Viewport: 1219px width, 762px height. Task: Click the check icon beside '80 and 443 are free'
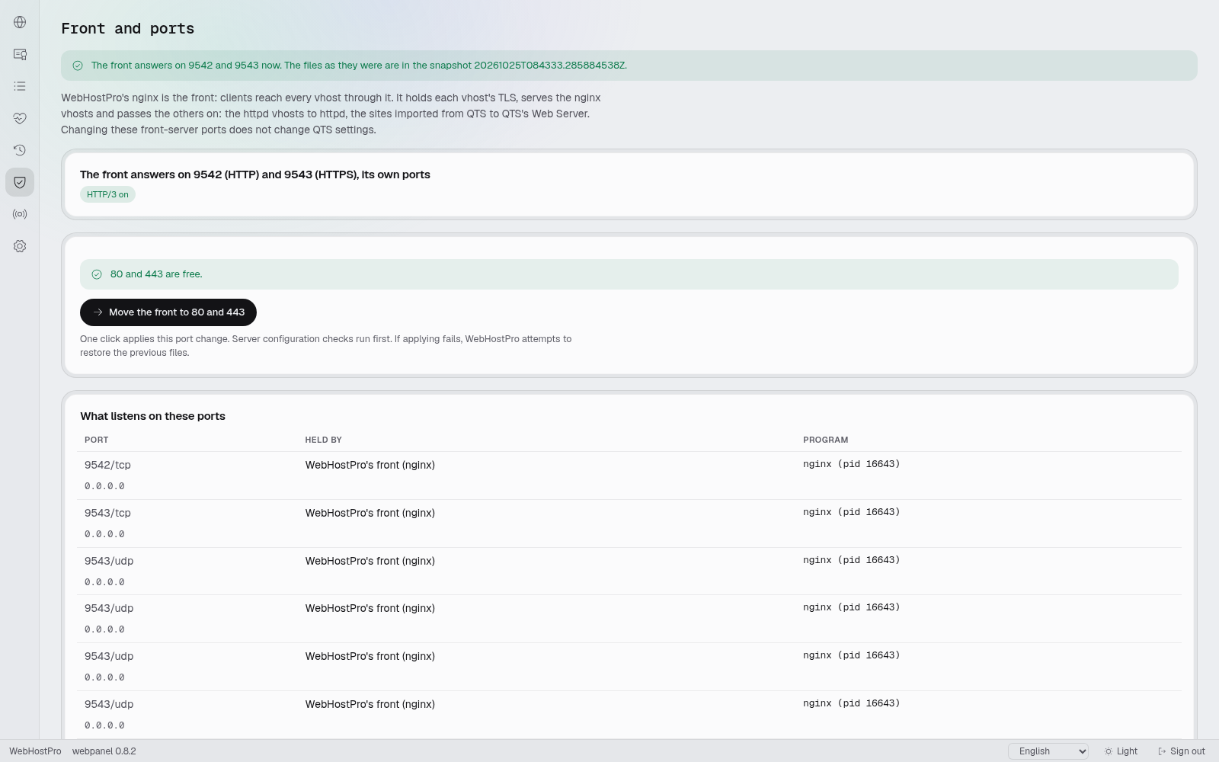[x=97, y=274]
